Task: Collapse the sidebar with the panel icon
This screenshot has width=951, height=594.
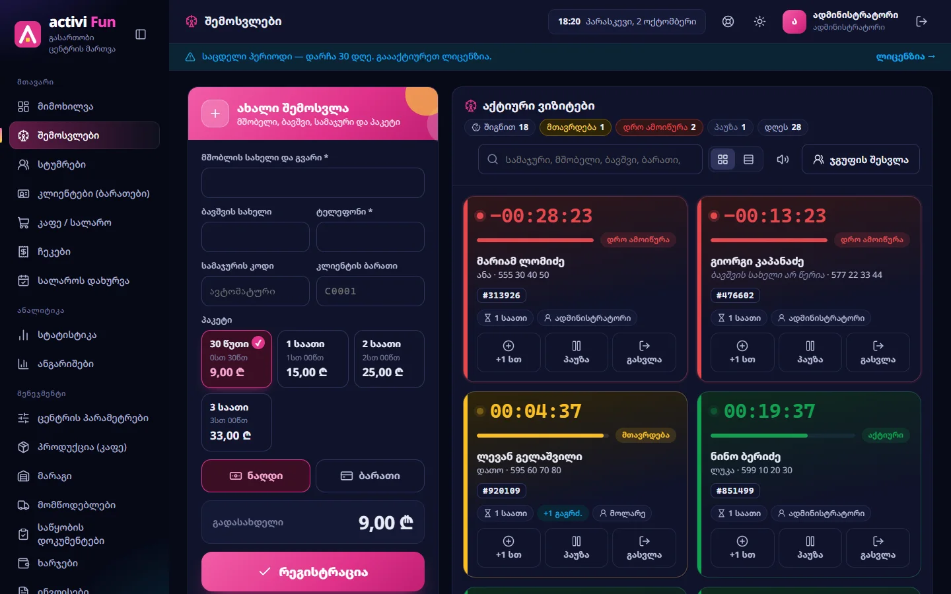Action: pyautogui.click(x=141, y=34)
